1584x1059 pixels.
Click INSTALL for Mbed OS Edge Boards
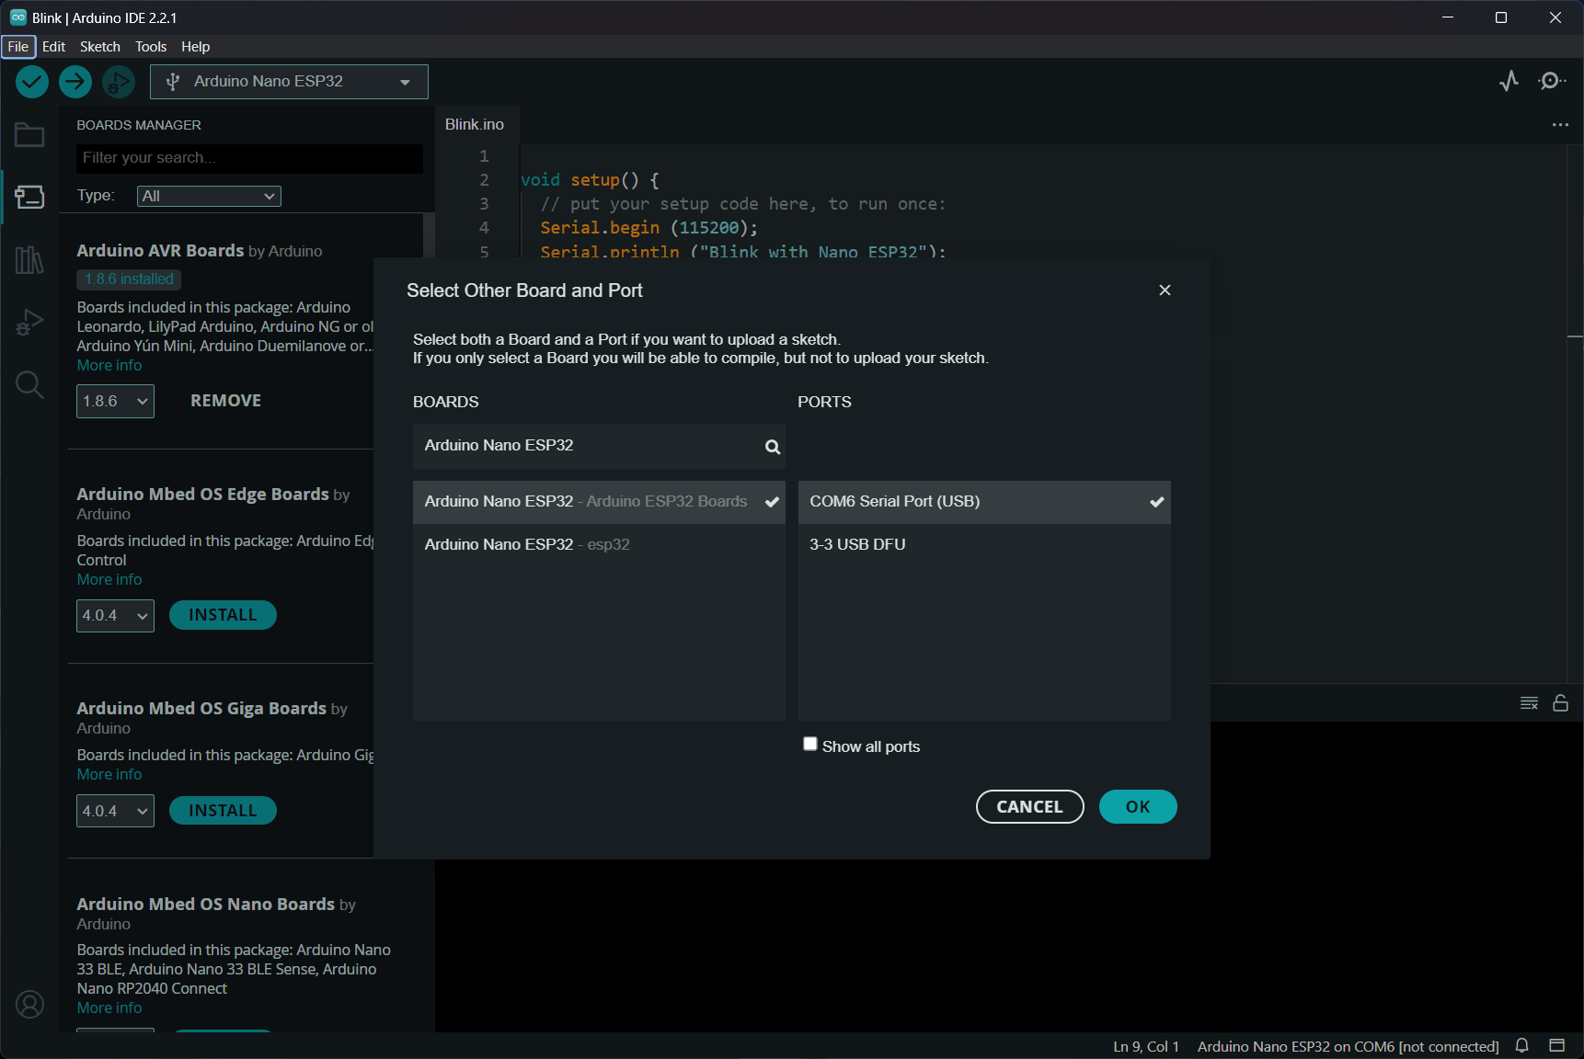click(223, 615)
